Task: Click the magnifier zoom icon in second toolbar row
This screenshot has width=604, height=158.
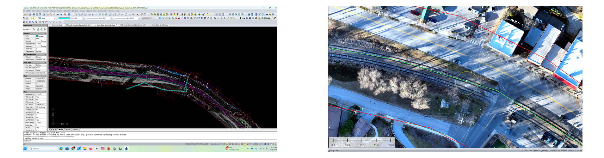Action: click(188, 18)
